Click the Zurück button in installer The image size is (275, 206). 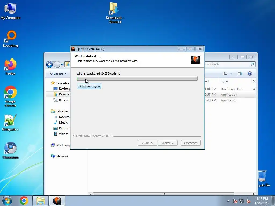tap(147, 143)
